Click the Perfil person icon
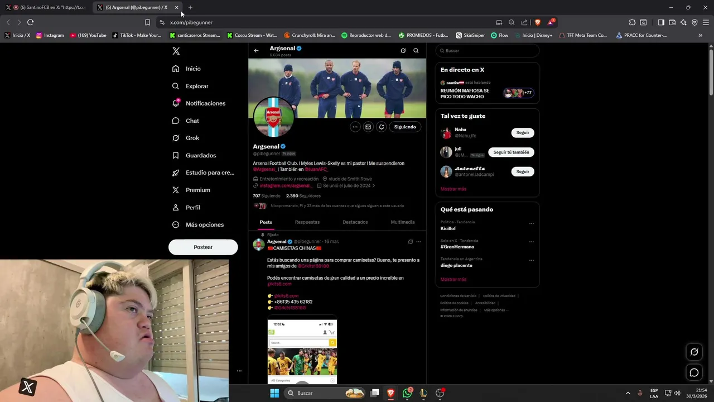This screenshot has height=402, width=714. click(x=176, y=207)
